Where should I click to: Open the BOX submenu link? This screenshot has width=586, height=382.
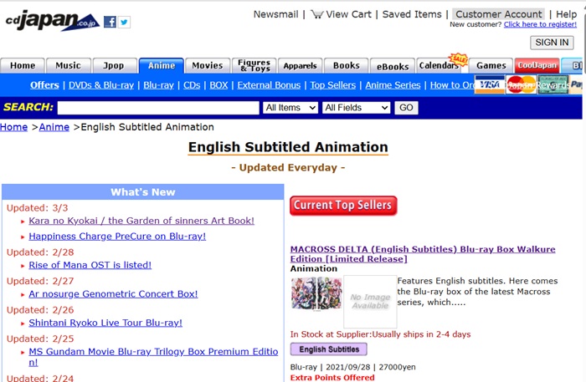pos(218,85)
